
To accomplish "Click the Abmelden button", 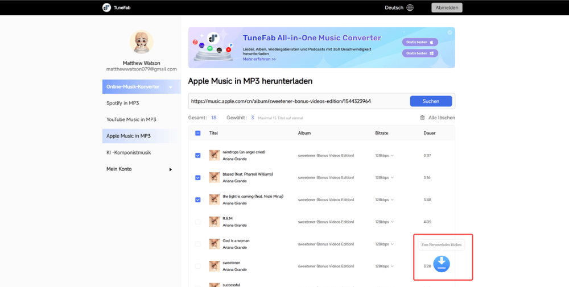I will pyautogui.click(x=447, y=7).
